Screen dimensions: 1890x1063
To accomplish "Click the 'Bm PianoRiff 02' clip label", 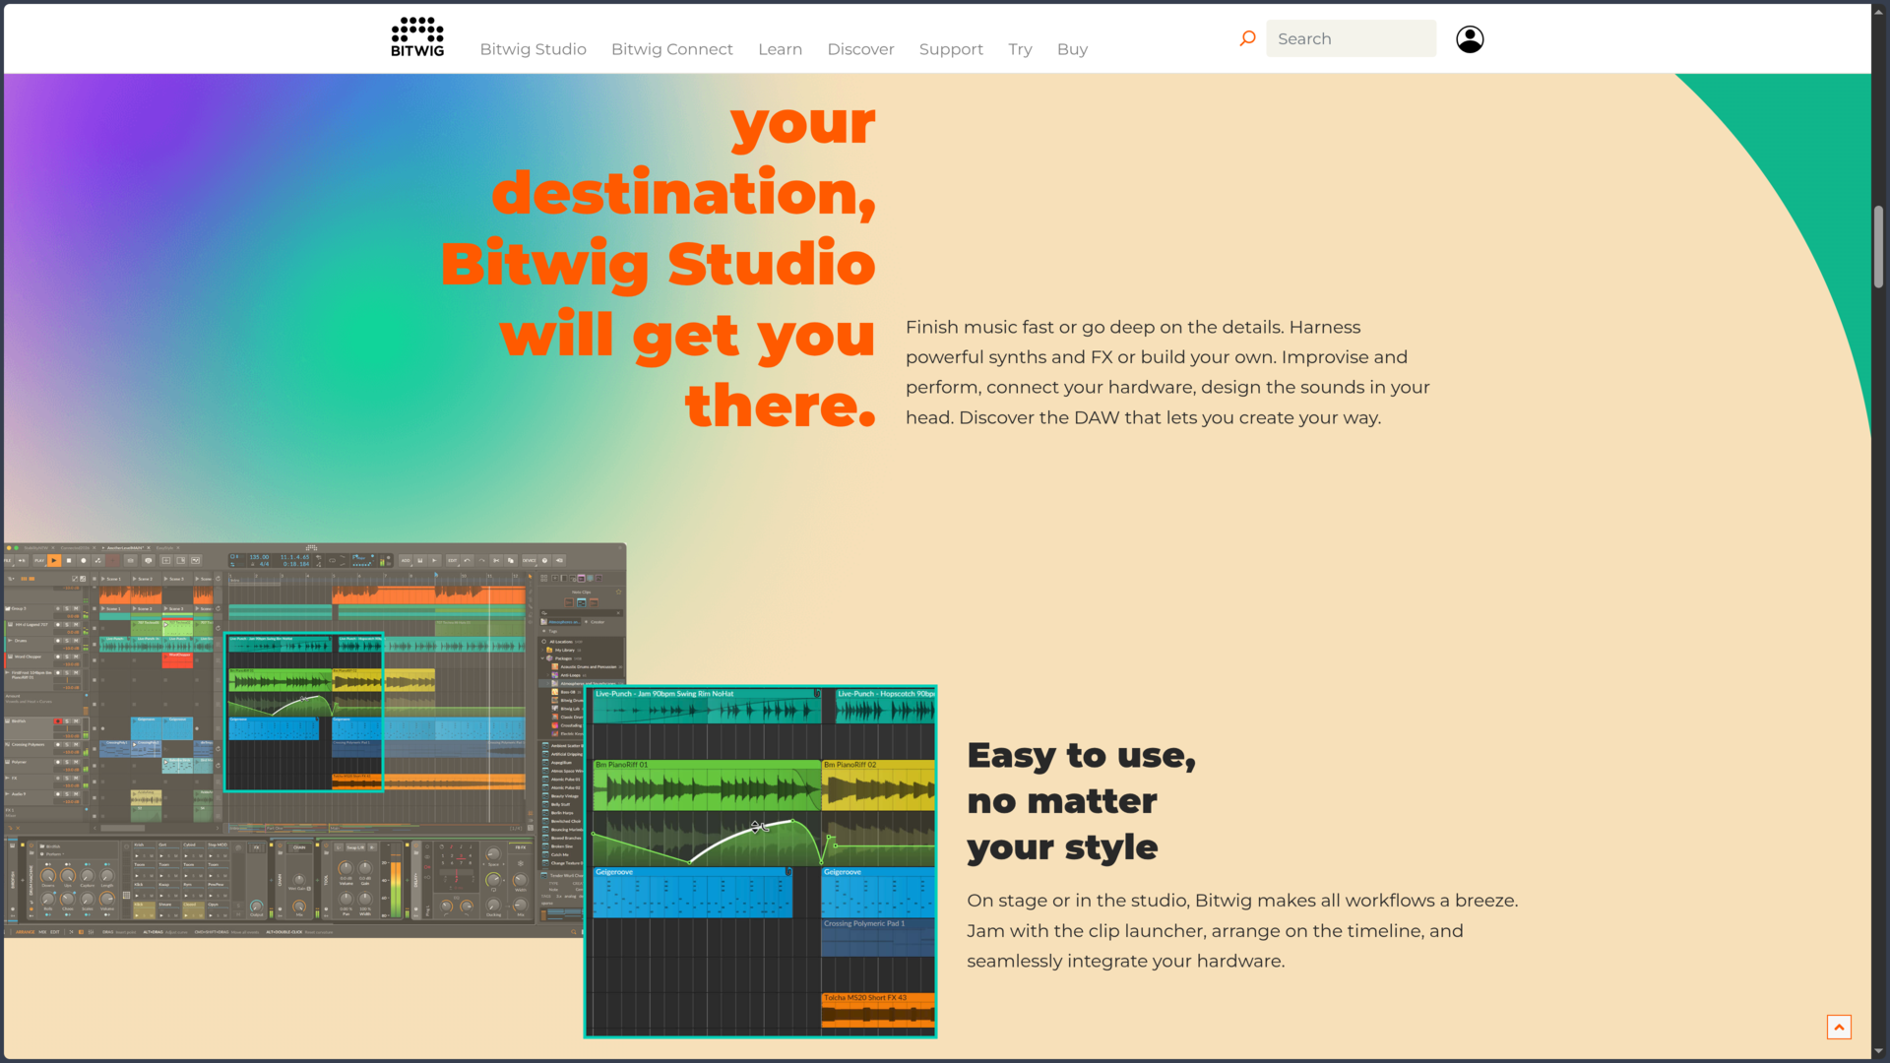I will (850, 765).
